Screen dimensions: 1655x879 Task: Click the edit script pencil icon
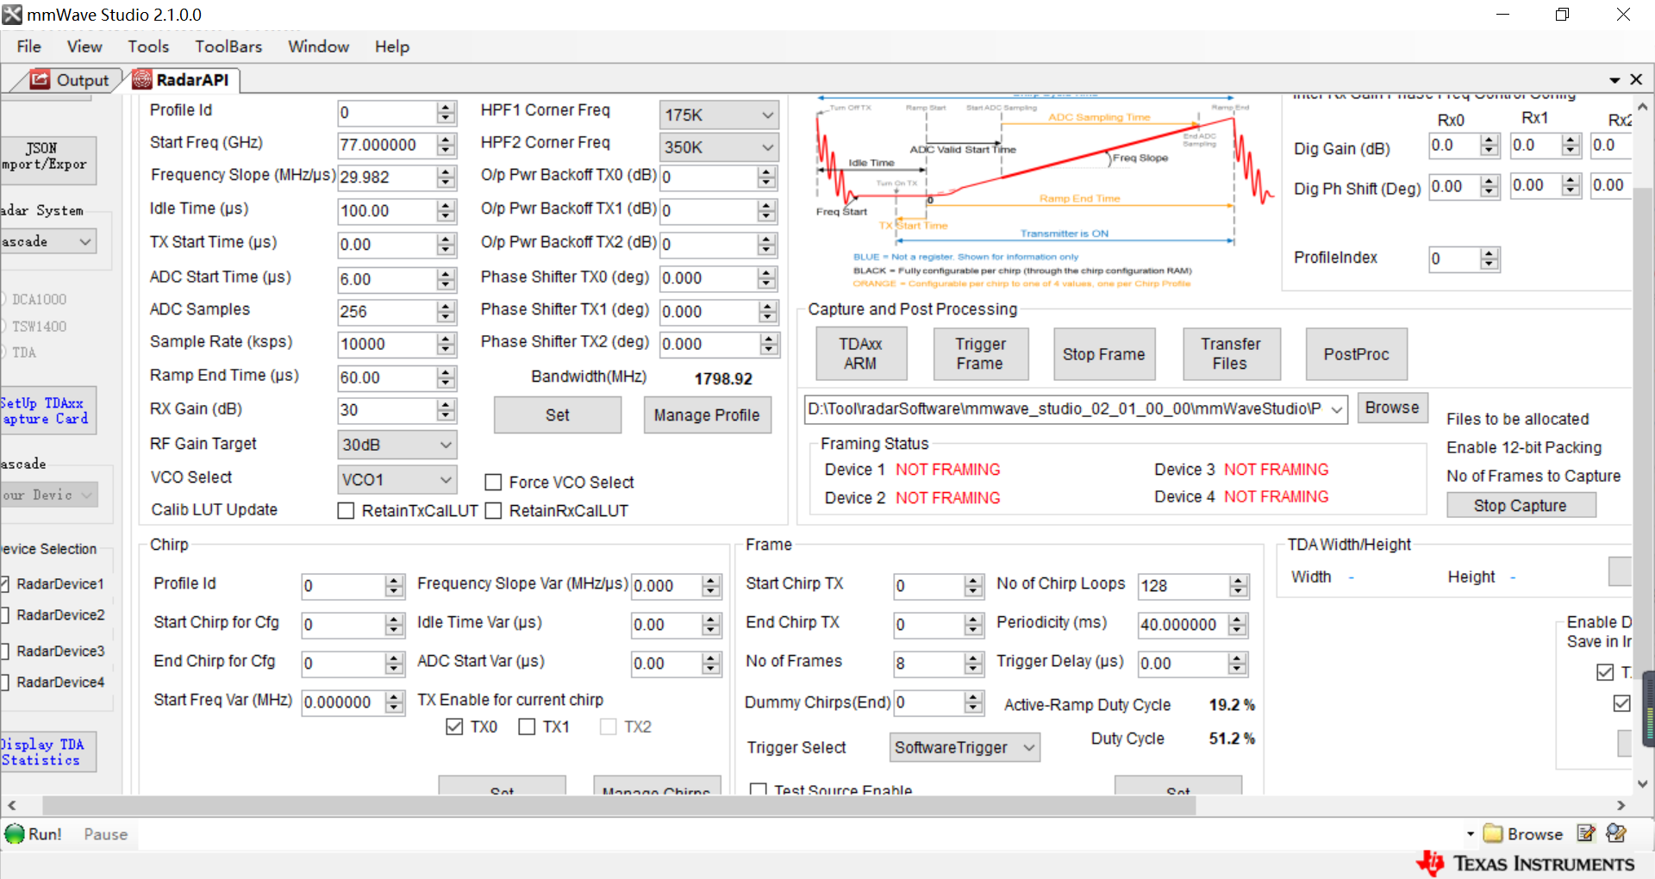pyautogui.click(x=1586, y=833)
